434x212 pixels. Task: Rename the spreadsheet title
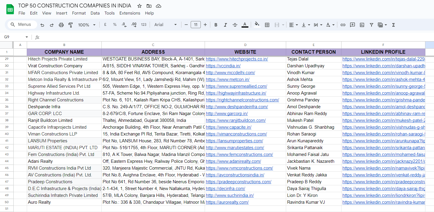coord(75,6)
